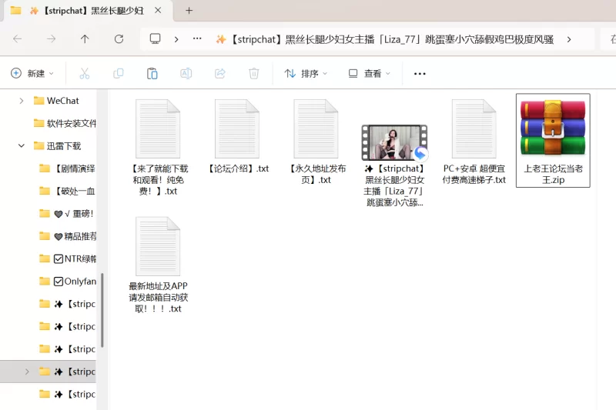This screenshot has width=616, height=410.
Task: Click the Share icon in the toolbar
Action: (219, 73)
